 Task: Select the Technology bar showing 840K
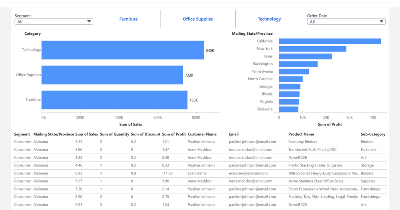[122, 50]
